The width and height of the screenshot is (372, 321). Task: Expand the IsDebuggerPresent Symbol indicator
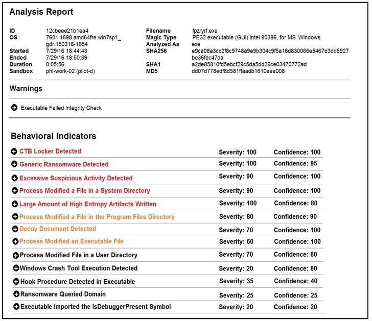[x=16, y=307]
